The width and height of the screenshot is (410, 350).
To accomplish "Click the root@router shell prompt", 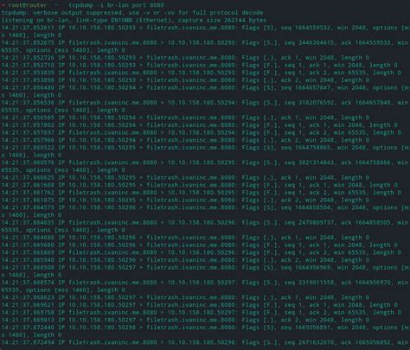I will pyautogui.click(x=27, y=5).
